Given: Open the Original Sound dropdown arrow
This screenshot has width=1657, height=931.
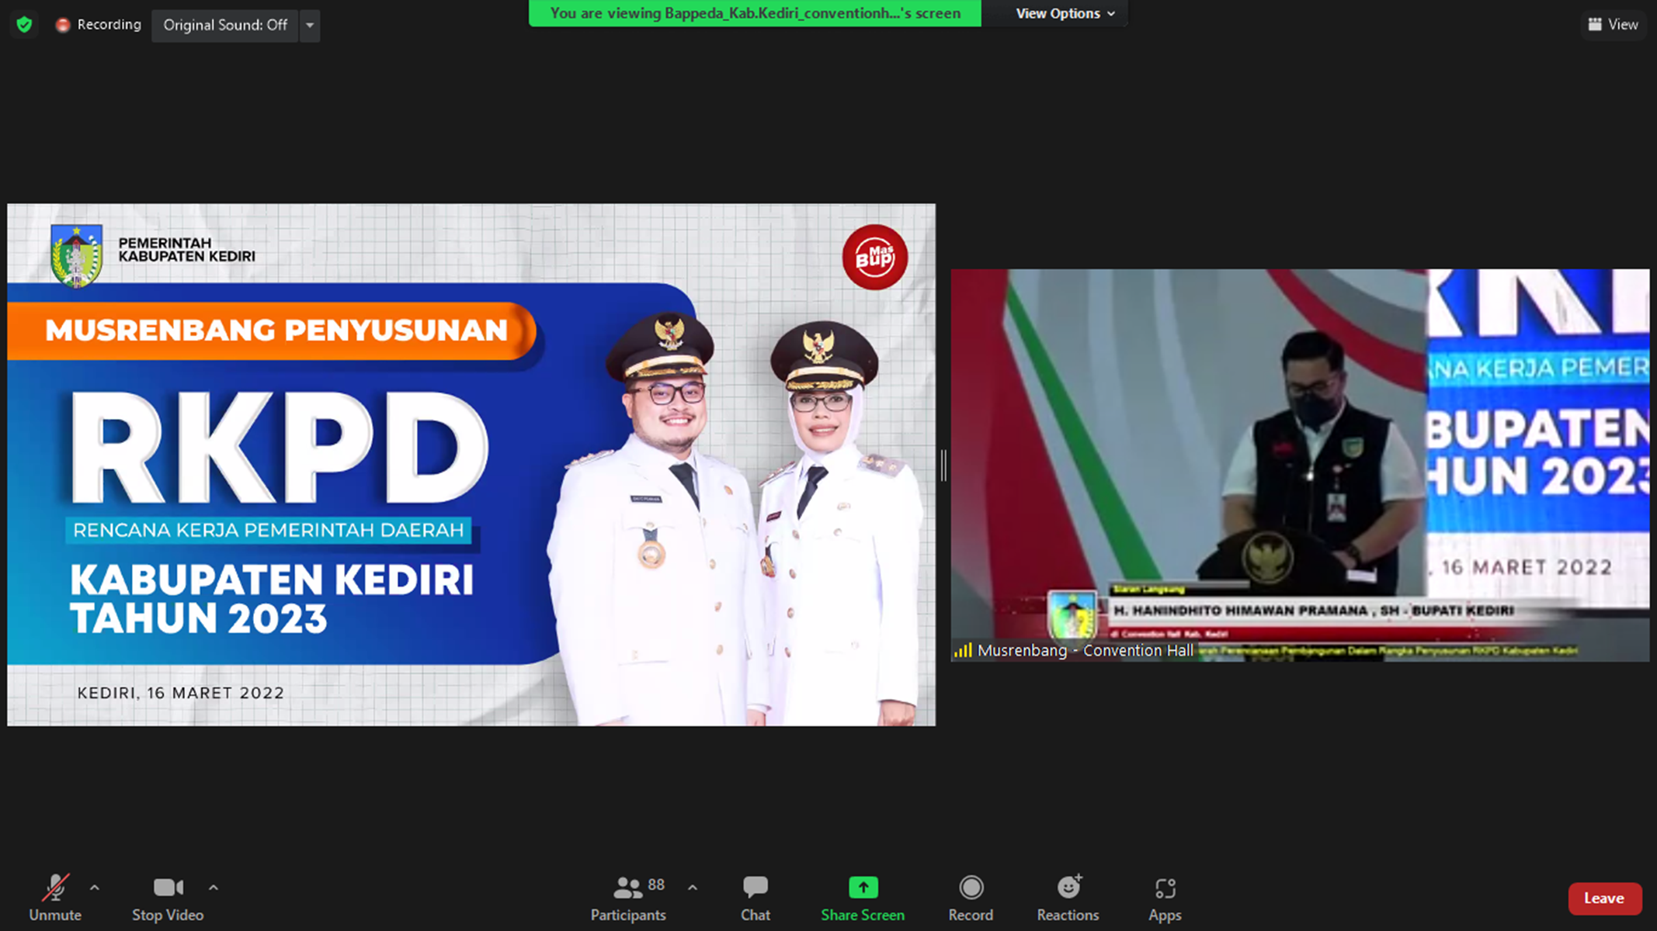Looking at the screenshot, I should (x=310, y=25).
